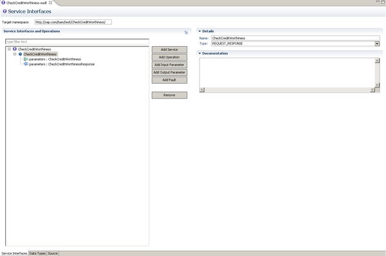This screenshot has height=256, width=386.
Task: Click the tree layout icon beside Service Interfaces and Operations
Action: tap(186, 32)
